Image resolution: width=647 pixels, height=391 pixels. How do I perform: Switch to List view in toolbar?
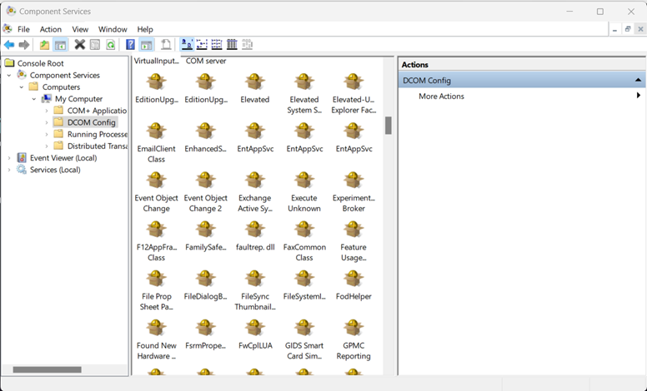click(x=217, y=44)
